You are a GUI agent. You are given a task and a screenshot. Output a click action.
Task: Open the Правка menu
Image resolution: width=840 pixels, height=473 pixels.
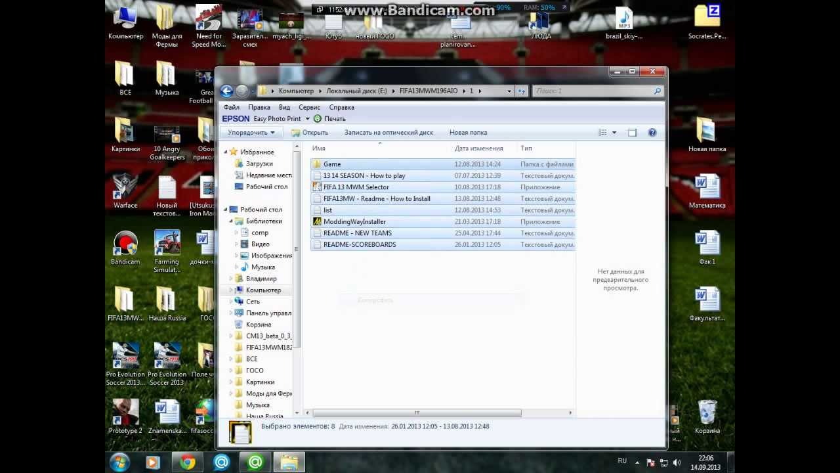point(259,107)
